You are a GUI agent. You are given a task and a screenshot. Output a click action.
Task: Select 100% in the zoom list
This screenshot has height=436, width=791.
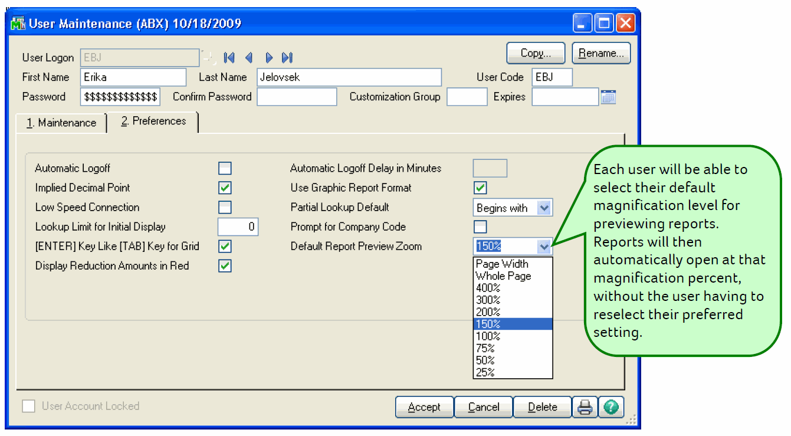pos(488,336)
